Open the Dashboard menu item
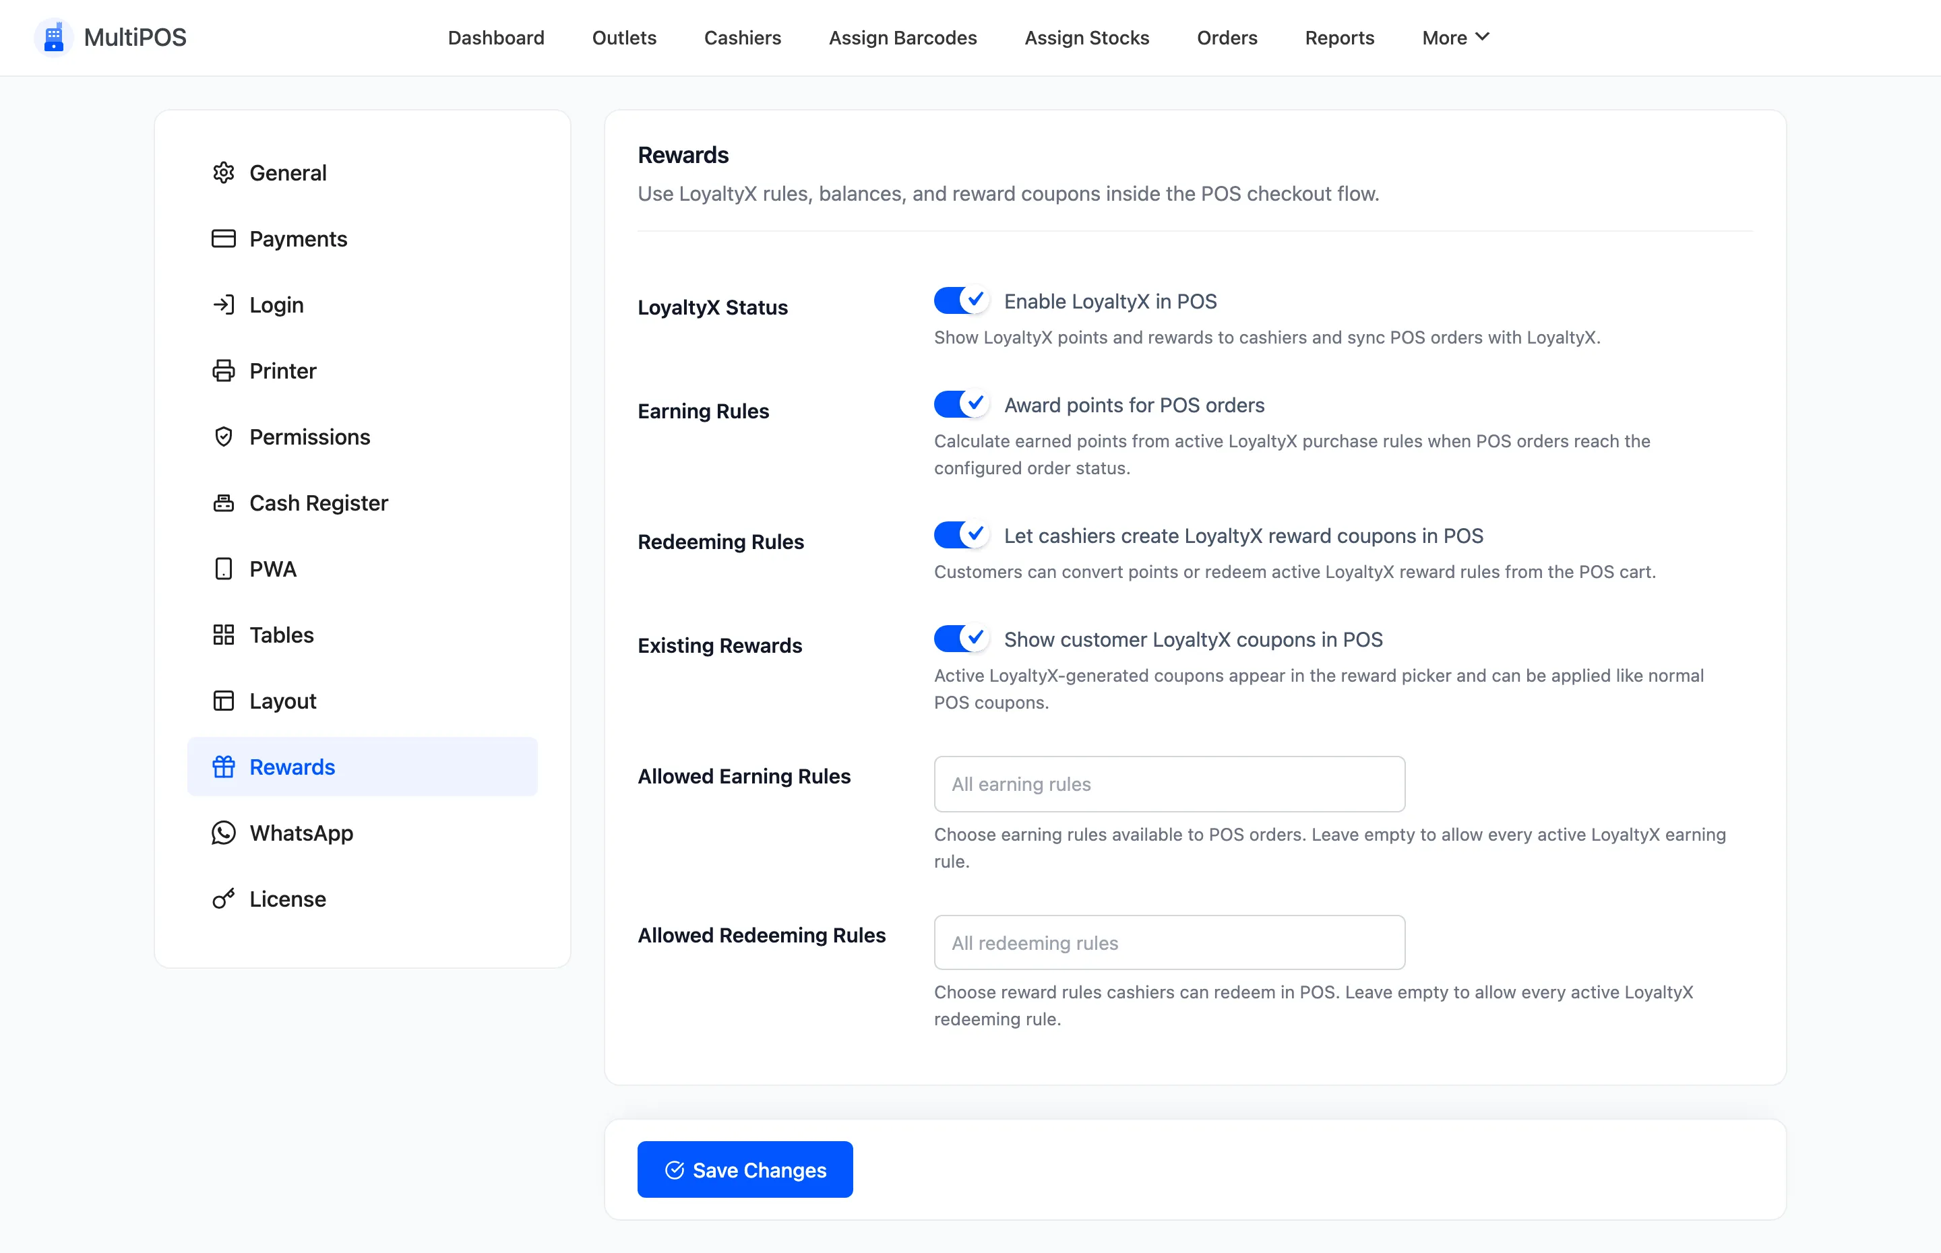The width and height of the screenshot is (1941, 1253). tap(495, 38)
